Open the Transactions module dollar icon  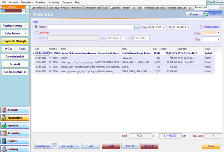tap(4, 118)
